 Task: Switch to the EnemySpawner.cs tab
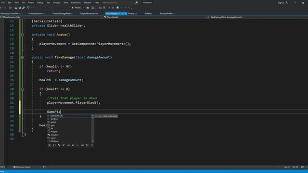pyautogui.click(x=37, y=13)
